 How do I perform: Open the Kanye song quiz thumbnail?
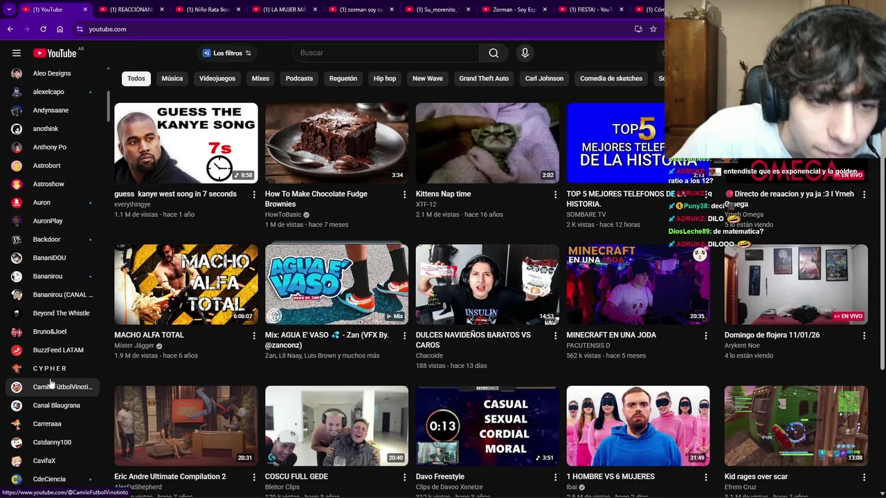point(186,143)
